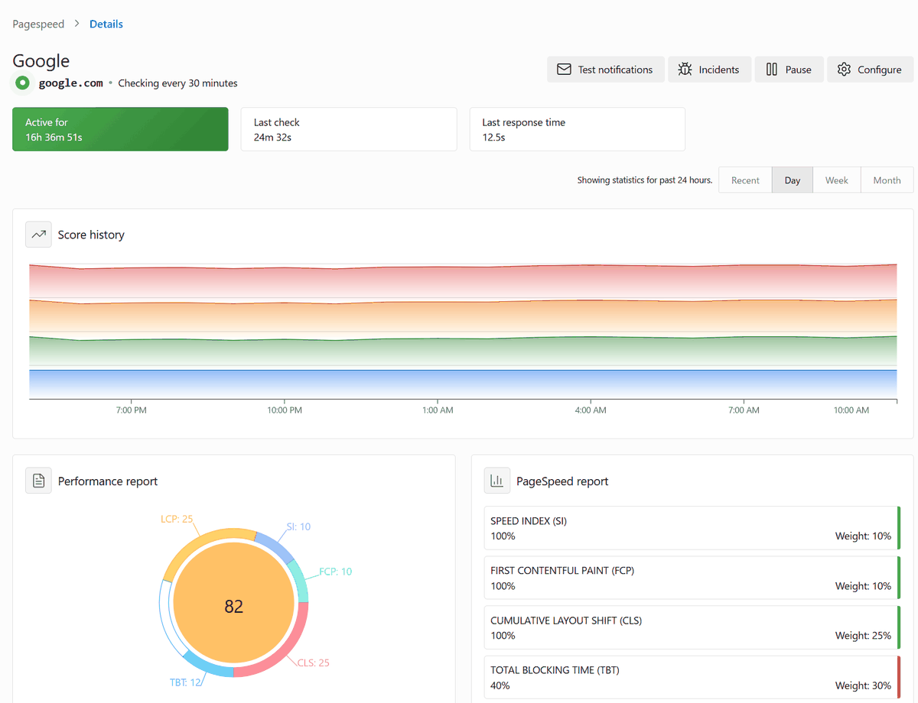Click the Score history trend icon
The height and width of the screenshot is (703, 918).
(x=38, y=235)
